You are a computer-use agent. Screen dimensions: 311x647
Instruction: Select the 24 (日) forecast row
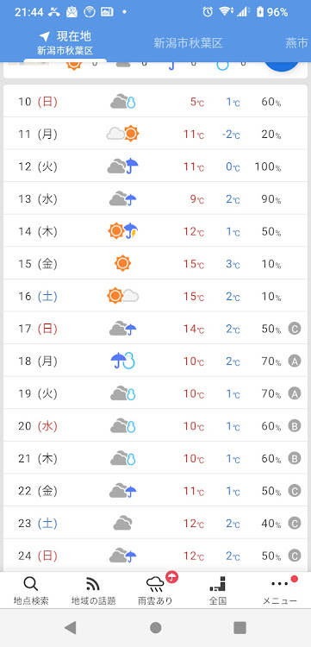pyautogui.click(x=155, y=556)
